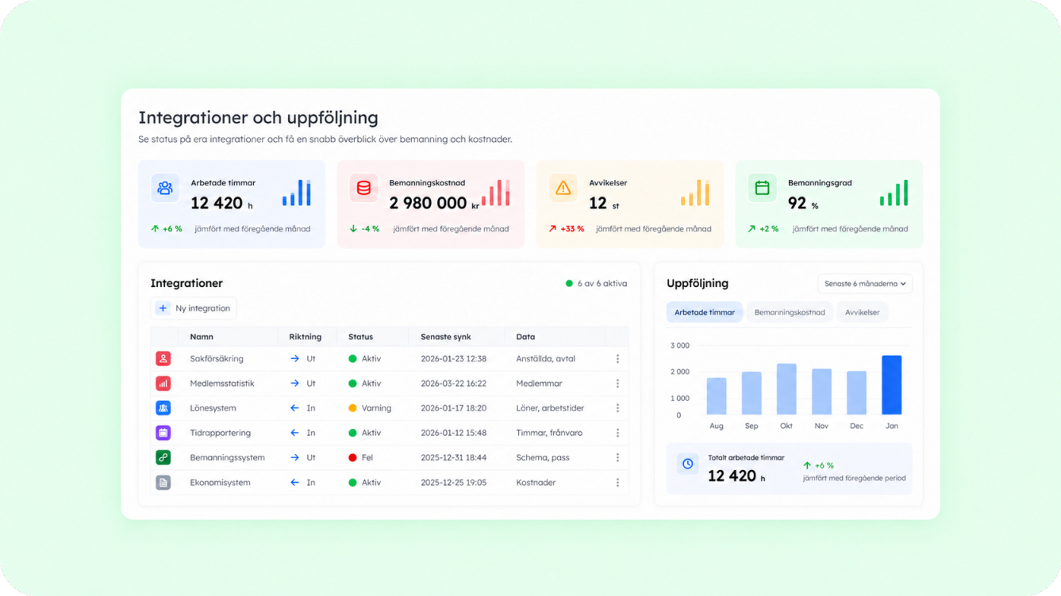Open the three-dot menu for Ekonomisystem
Image resolution: width=1061 pixels, height=596 pixels.
[x=617, y=483]
